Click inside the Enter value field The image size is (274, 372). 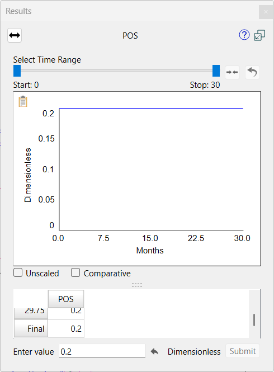pos(102,351)
